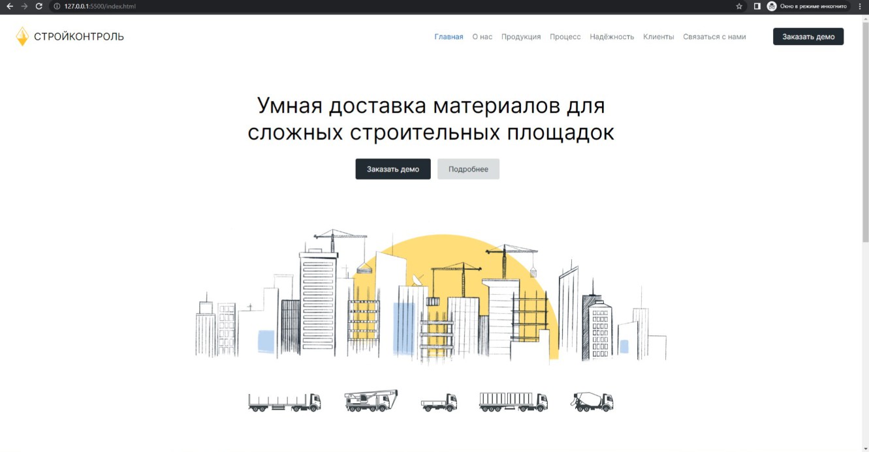Click Заказать демо button in header
Screen dimensions: 869x452
(808, 37)
